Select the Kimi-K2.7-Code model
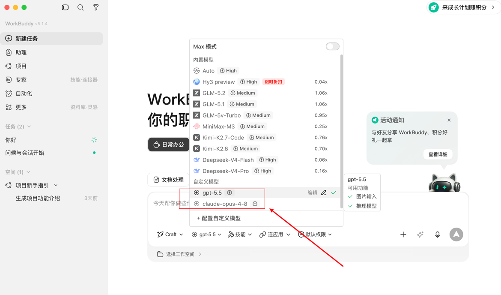The height and width of the screenshot is (295, 501). pos(265,138)
